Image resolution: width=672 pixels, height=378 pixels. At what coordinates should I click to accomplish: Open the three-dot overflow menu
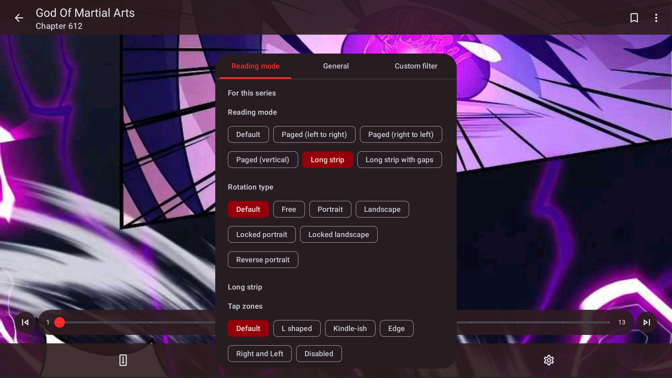pos(656,18)
